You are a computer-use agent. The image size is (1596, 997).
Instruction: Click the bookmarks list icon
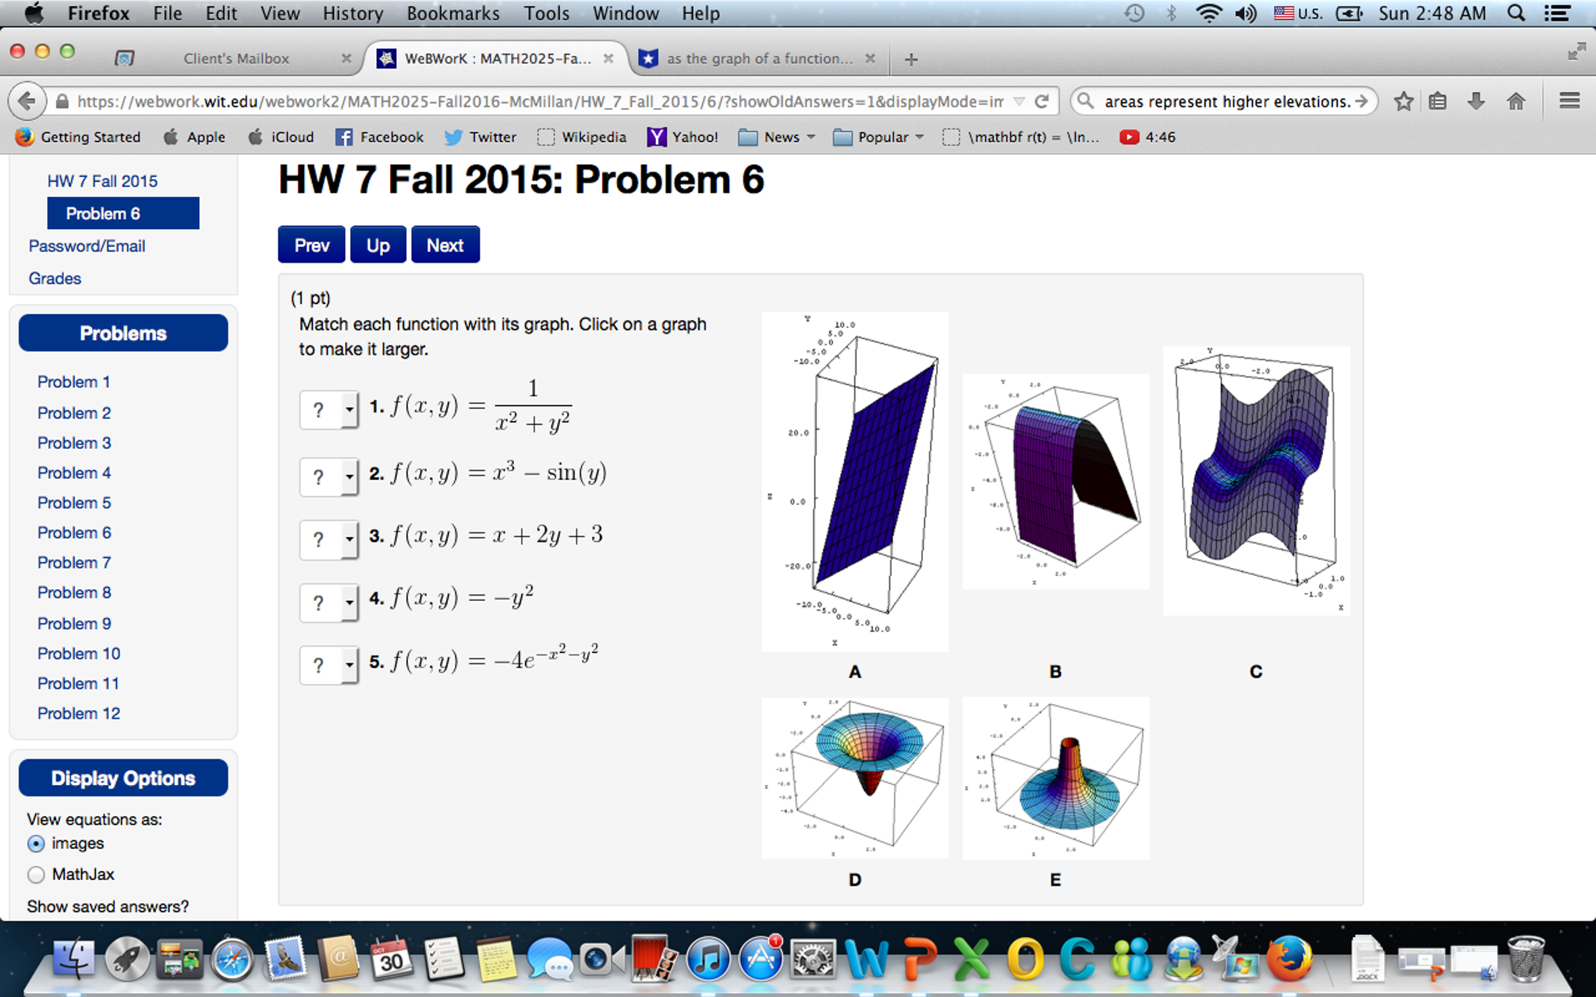point(1438,101)
